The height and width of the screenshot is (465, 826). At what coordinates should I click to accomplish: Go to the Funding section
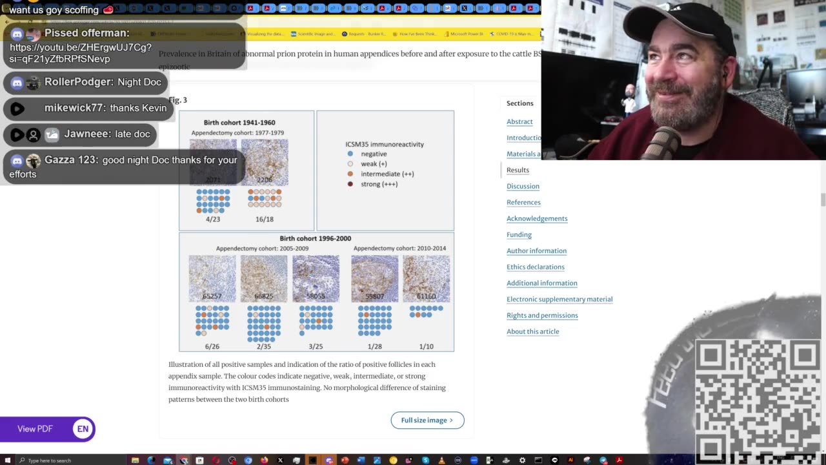(x=519, y=234)
